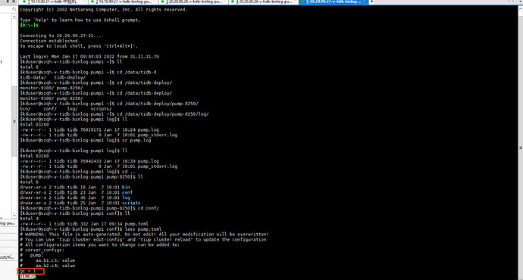Click pump.log entry sized 76919171
Image resolution: width=523 pixels, height=280 pixels.
[x=89, y=129]
